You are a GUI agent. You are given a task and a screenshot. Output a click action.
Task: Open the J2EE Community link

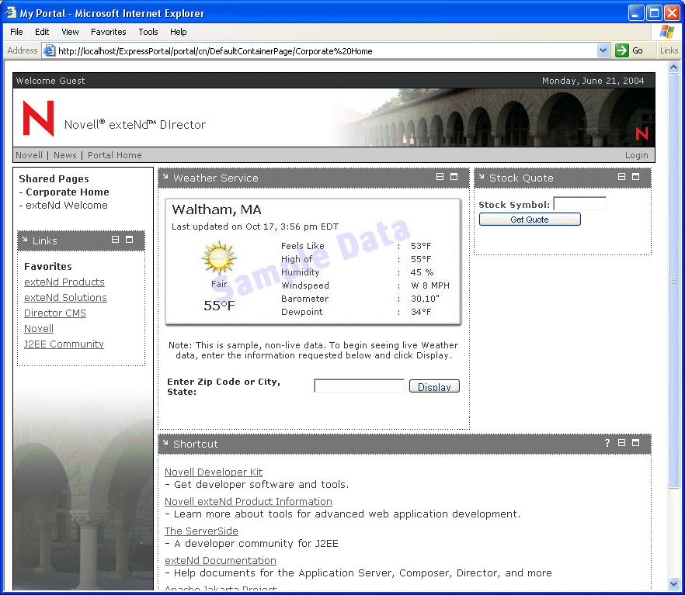click(64, 344)
